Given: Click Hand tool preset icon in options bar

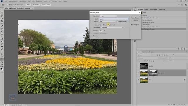Looking at the screenshot, I should click(x=3, y=5).
